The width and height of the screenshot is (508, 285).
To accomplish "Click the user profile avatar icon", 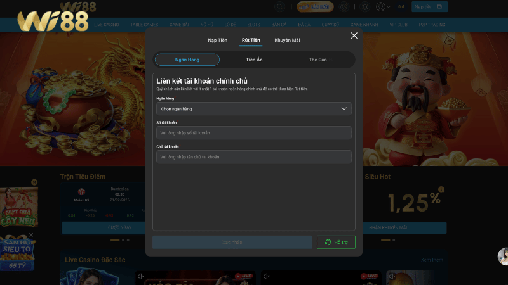I will pyautogui.click(x=380, y=7).
